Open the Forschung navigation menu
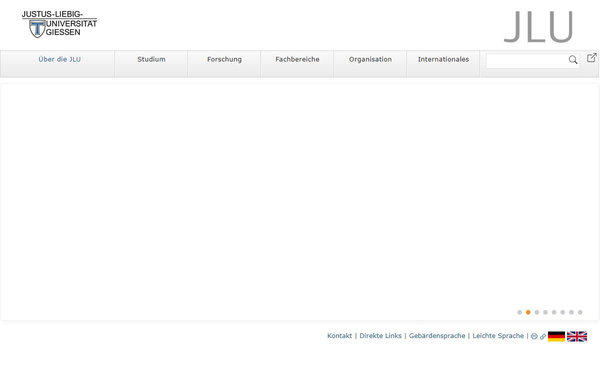The height and width of the screenshot is (370, 600). point(224,59)
